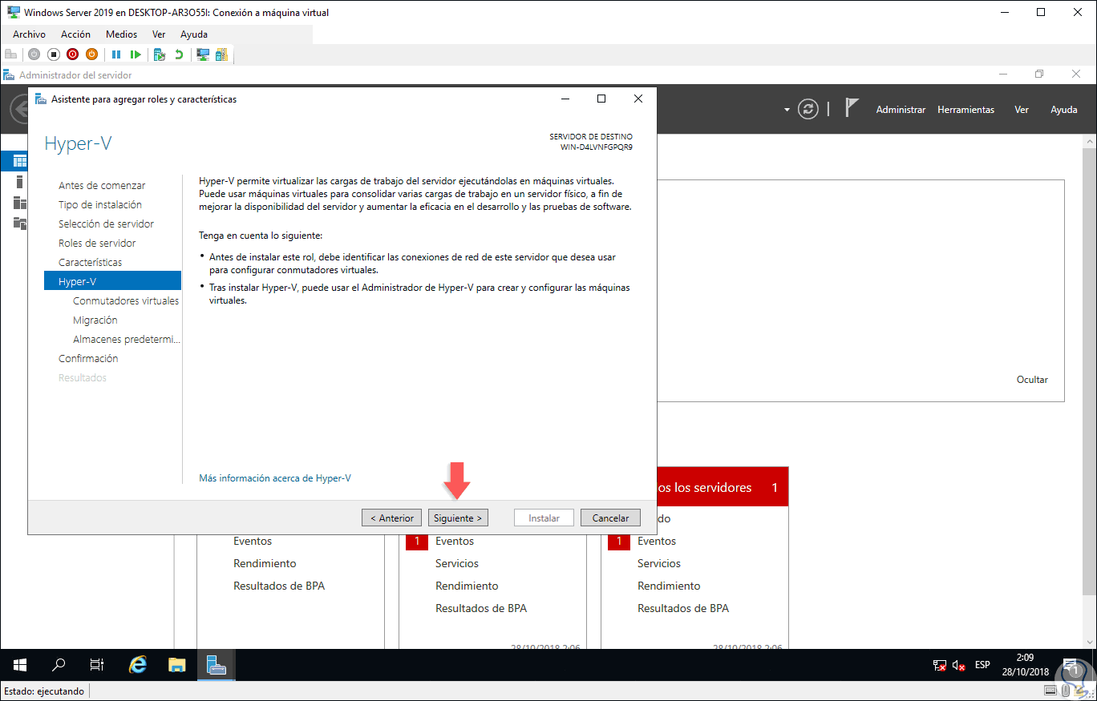This screenshot has width=1097, height=701.
Task: Go to the 'Roles de servidor' step
Action: coord(97,243)
